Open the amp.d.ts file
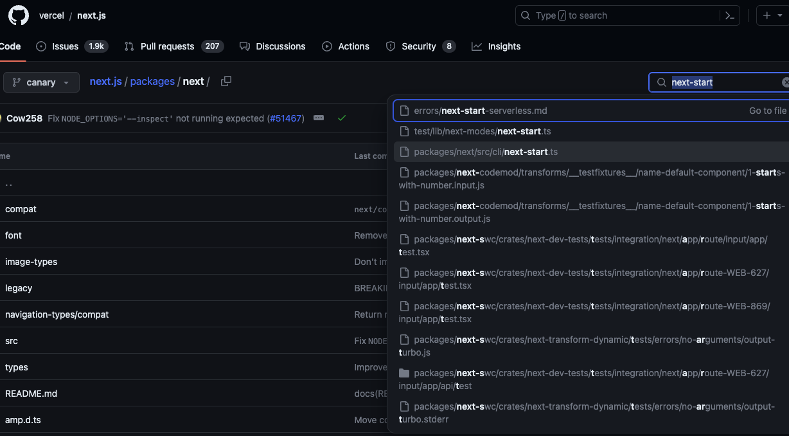Viewport: 789px width, 436px height. 23,420
